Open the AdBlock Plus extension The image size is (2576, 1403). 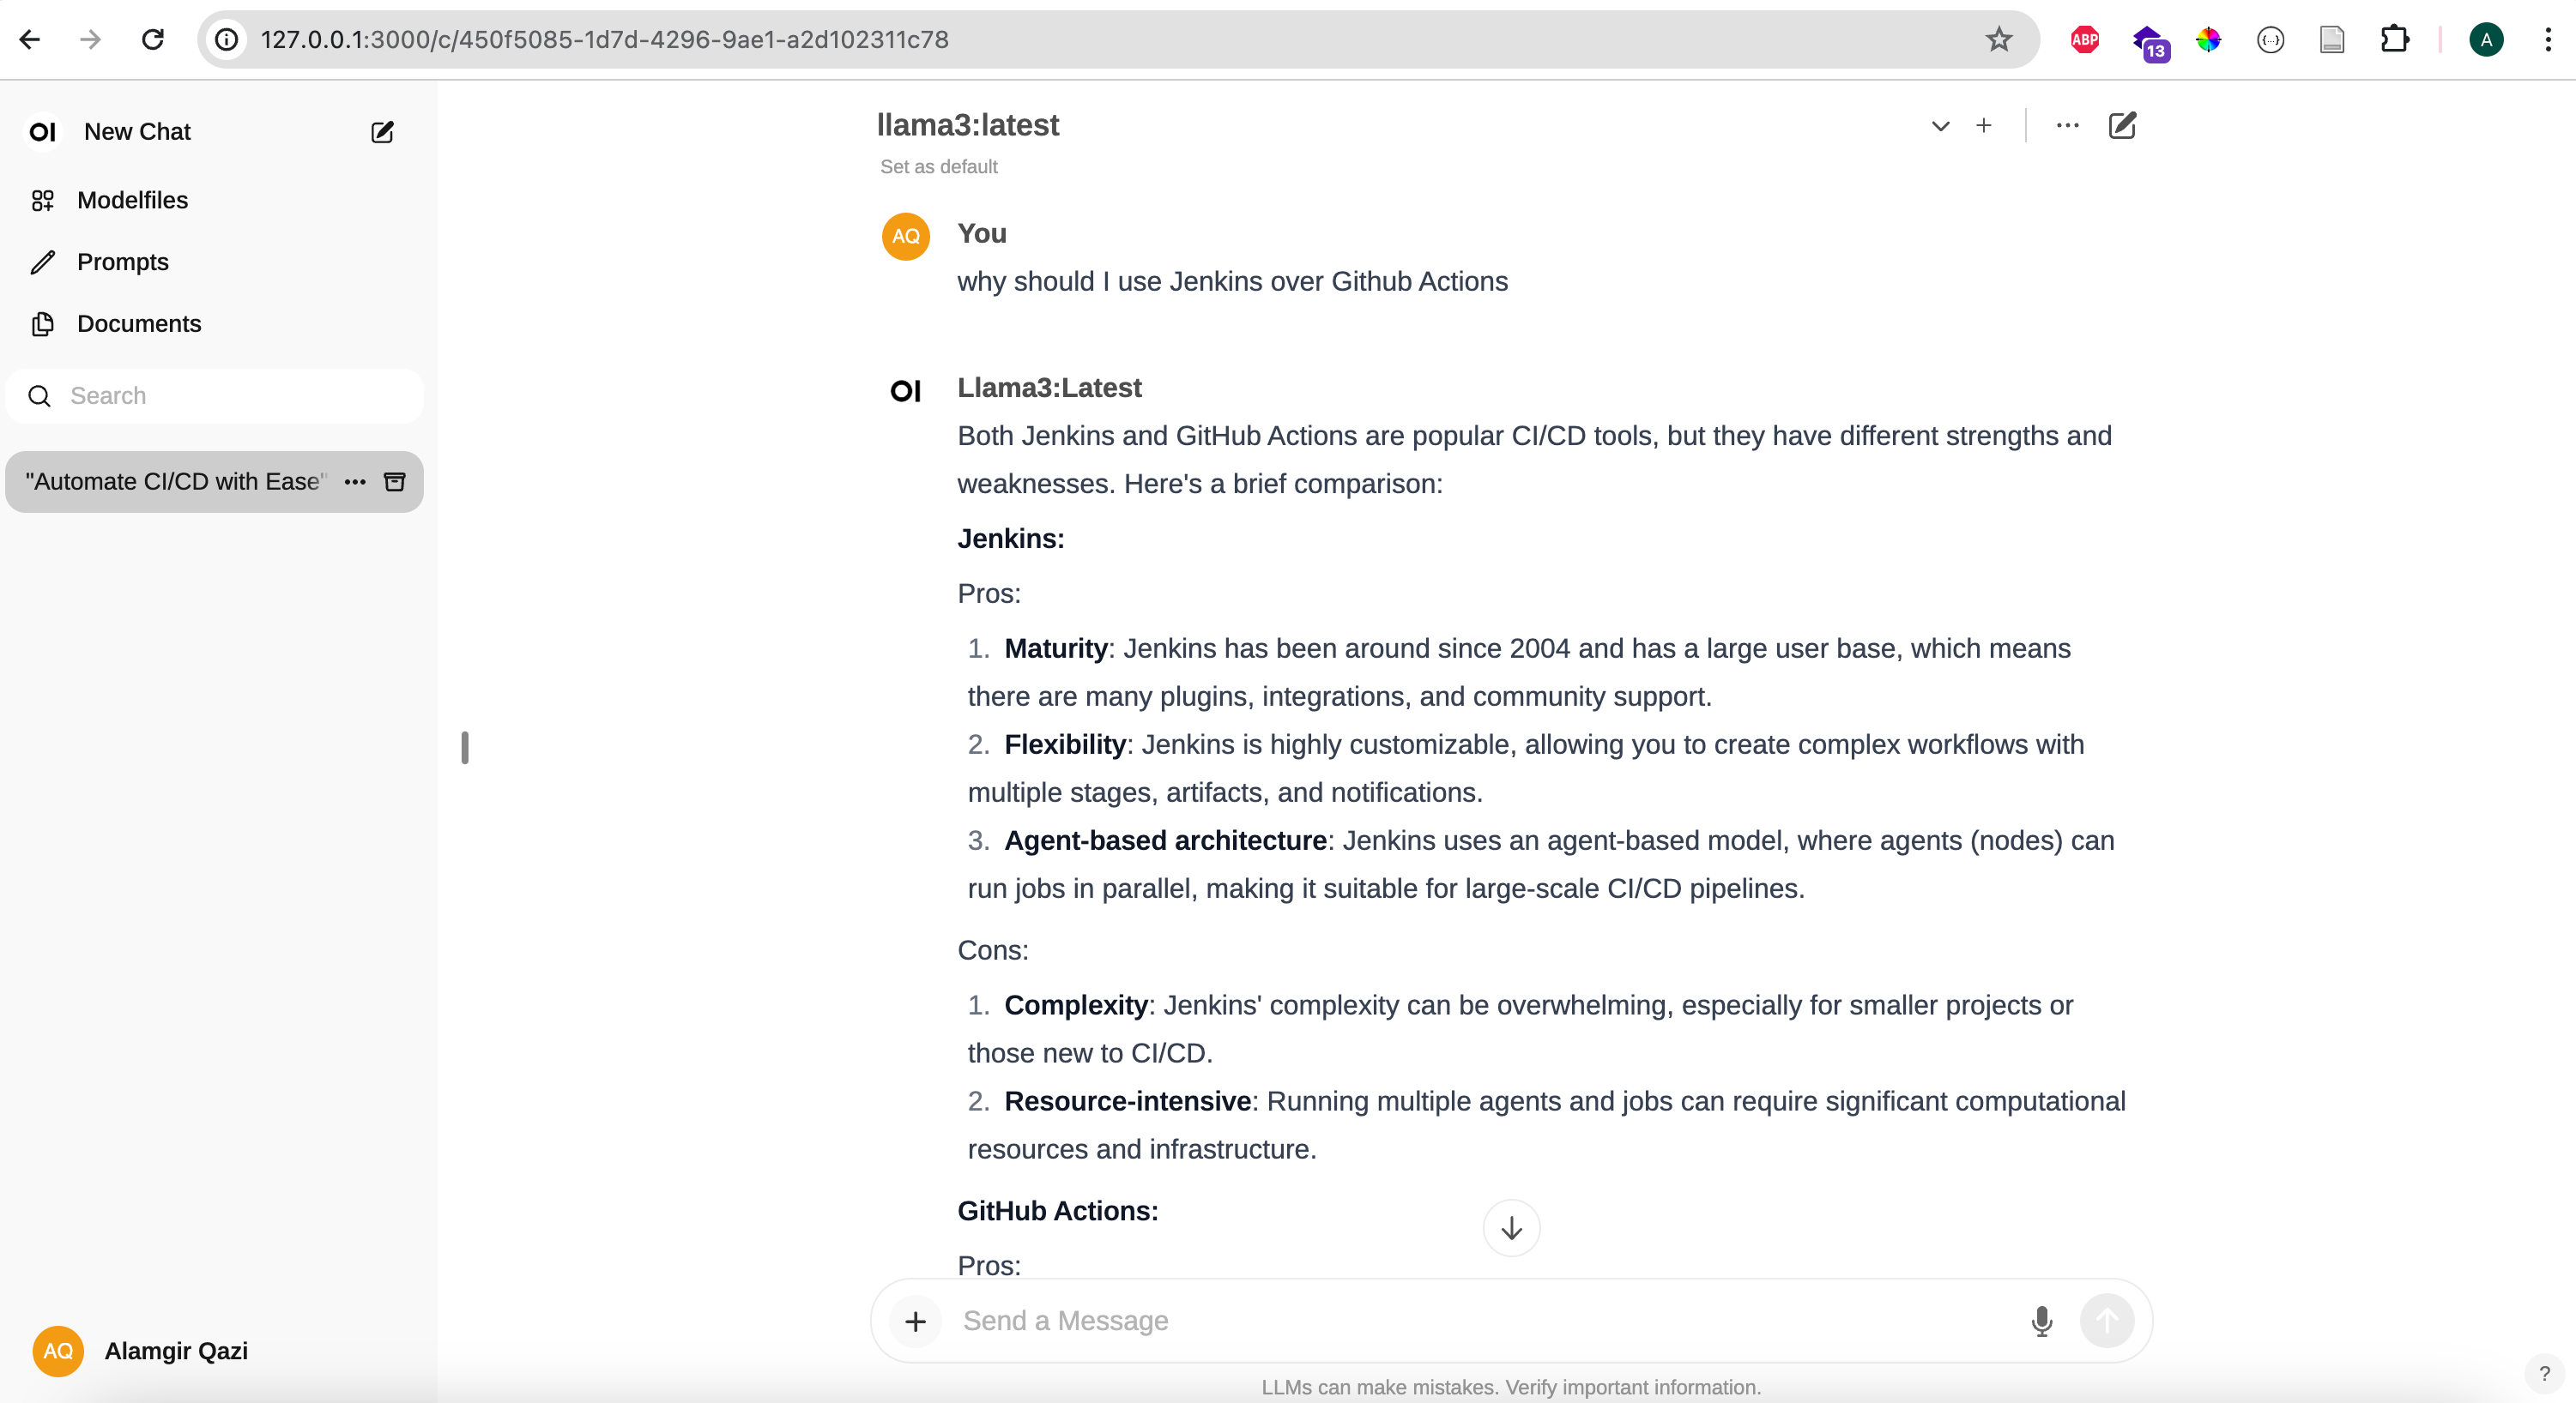(x=2085, y=40)
